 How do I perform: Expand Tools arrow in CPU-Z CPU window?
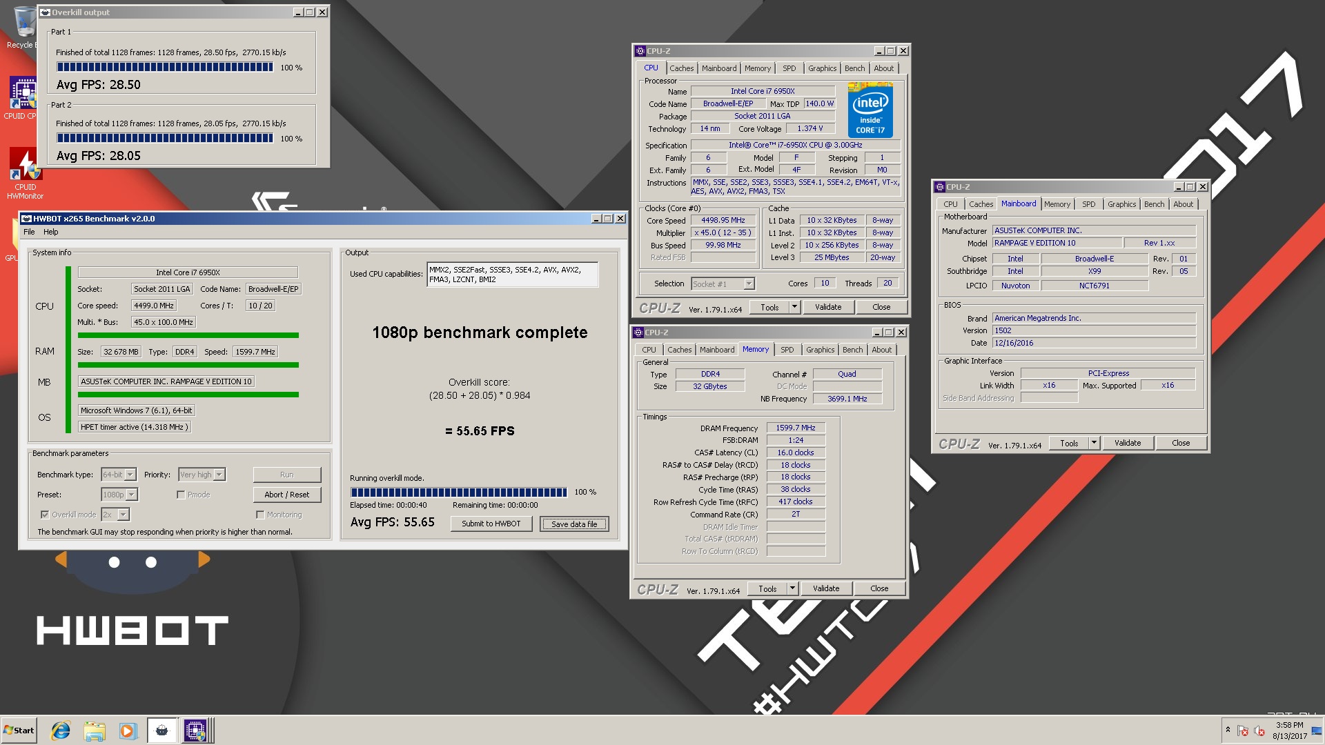[x=794, y=307]
